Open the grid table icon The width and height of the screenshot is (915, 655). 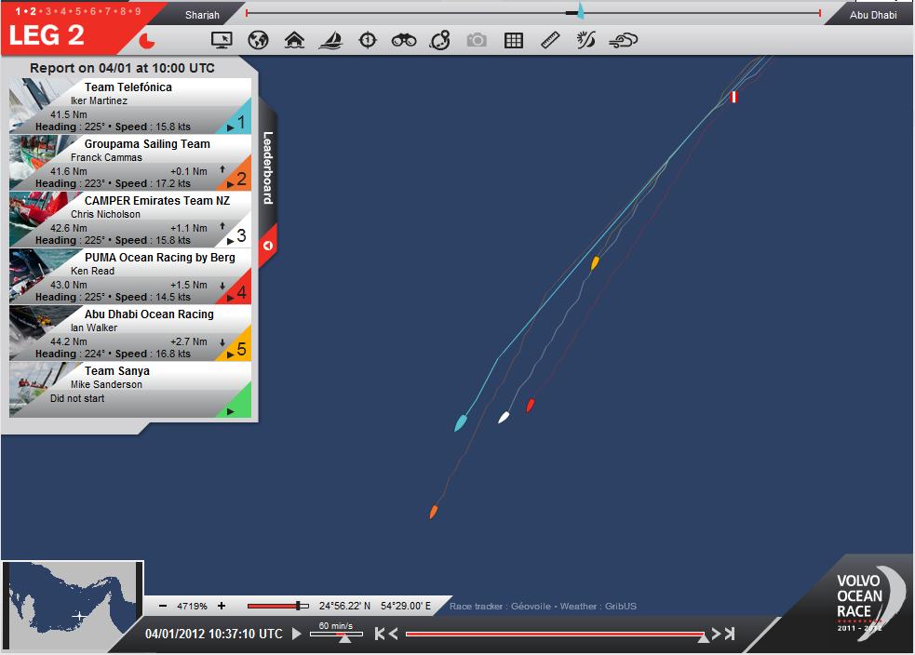coord(514,40)
